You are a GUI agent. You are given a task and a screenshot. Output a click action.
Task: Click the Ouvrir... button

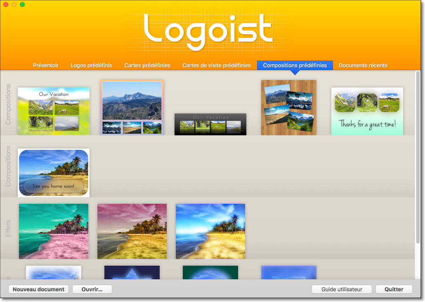point(92,289)
